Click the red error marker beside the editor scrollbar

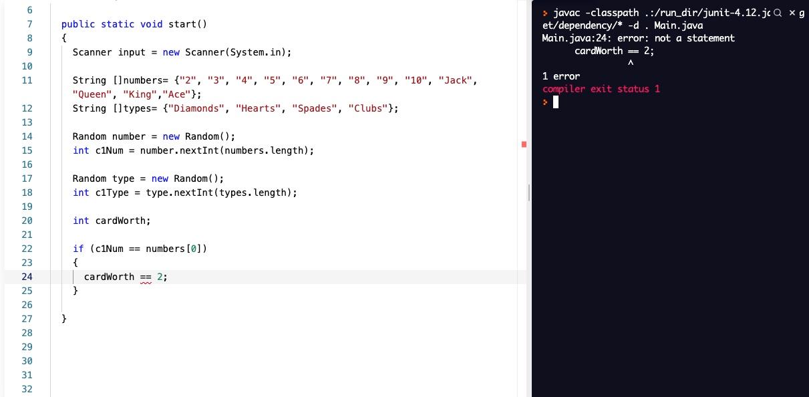[524, 144]
